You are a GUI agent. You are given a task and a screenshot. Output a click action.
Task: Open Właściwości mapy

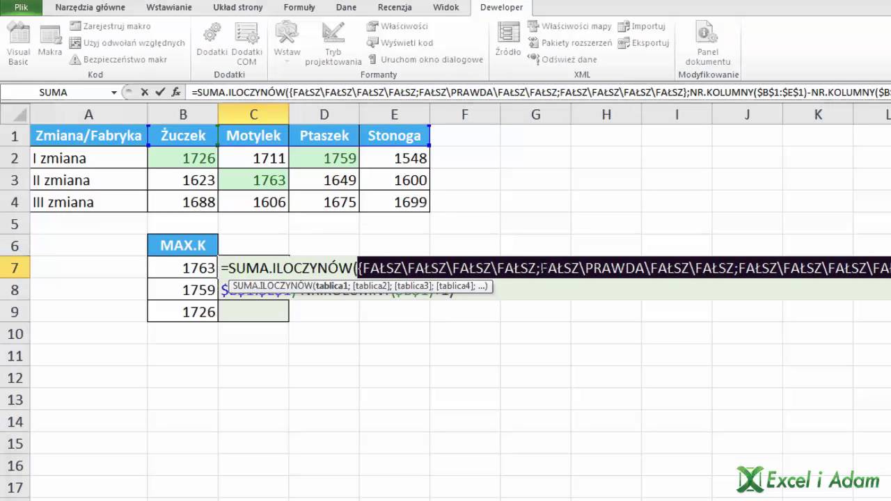coord(570,26)
